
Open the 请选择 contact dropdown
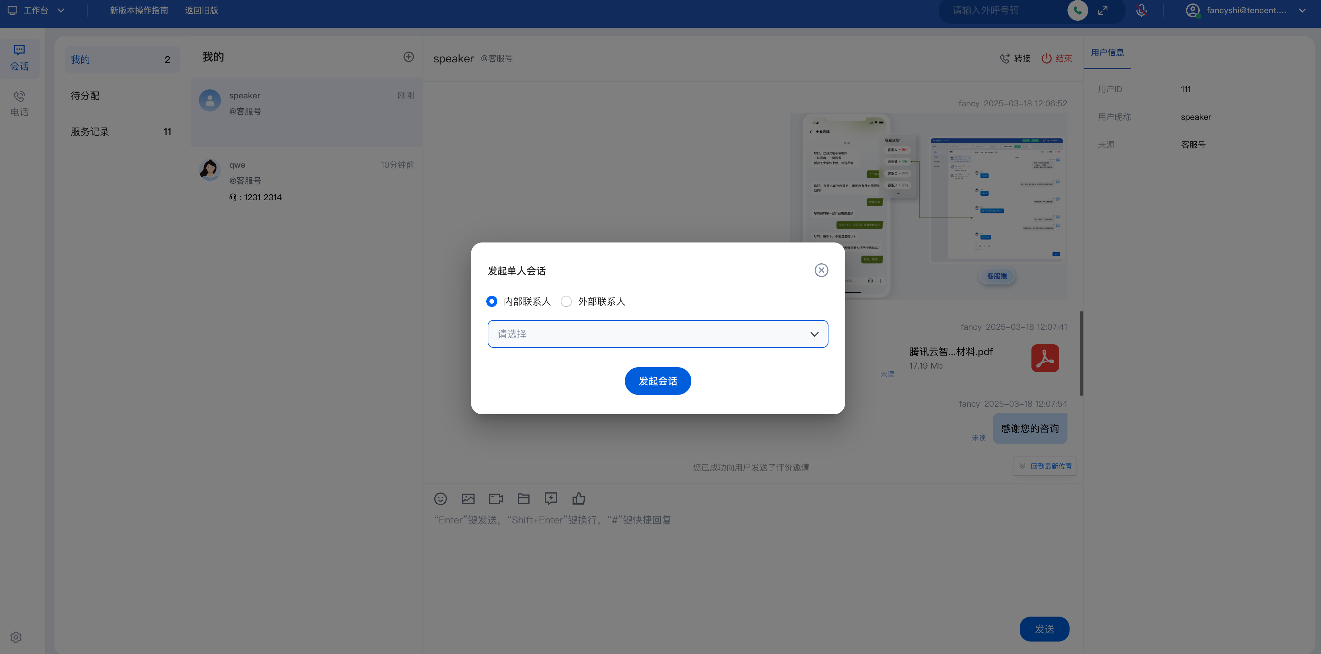click(x=657, y=334)
